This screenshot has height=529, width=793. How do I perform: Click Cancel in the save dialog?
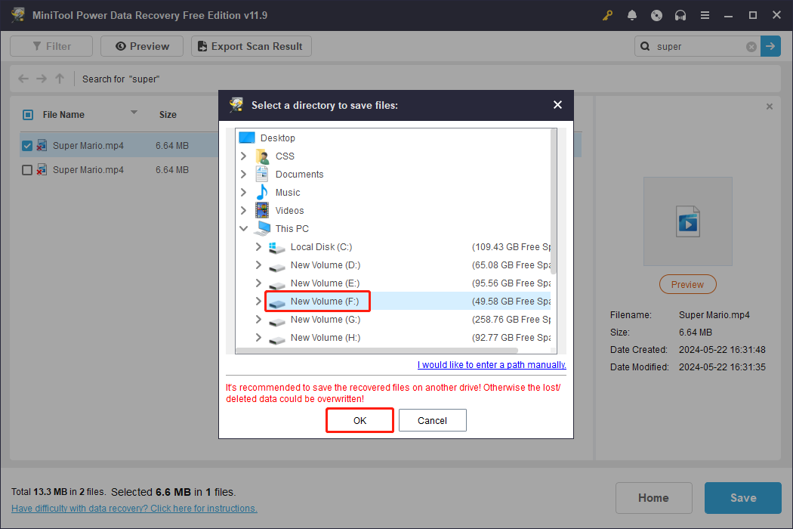(433, 420)
